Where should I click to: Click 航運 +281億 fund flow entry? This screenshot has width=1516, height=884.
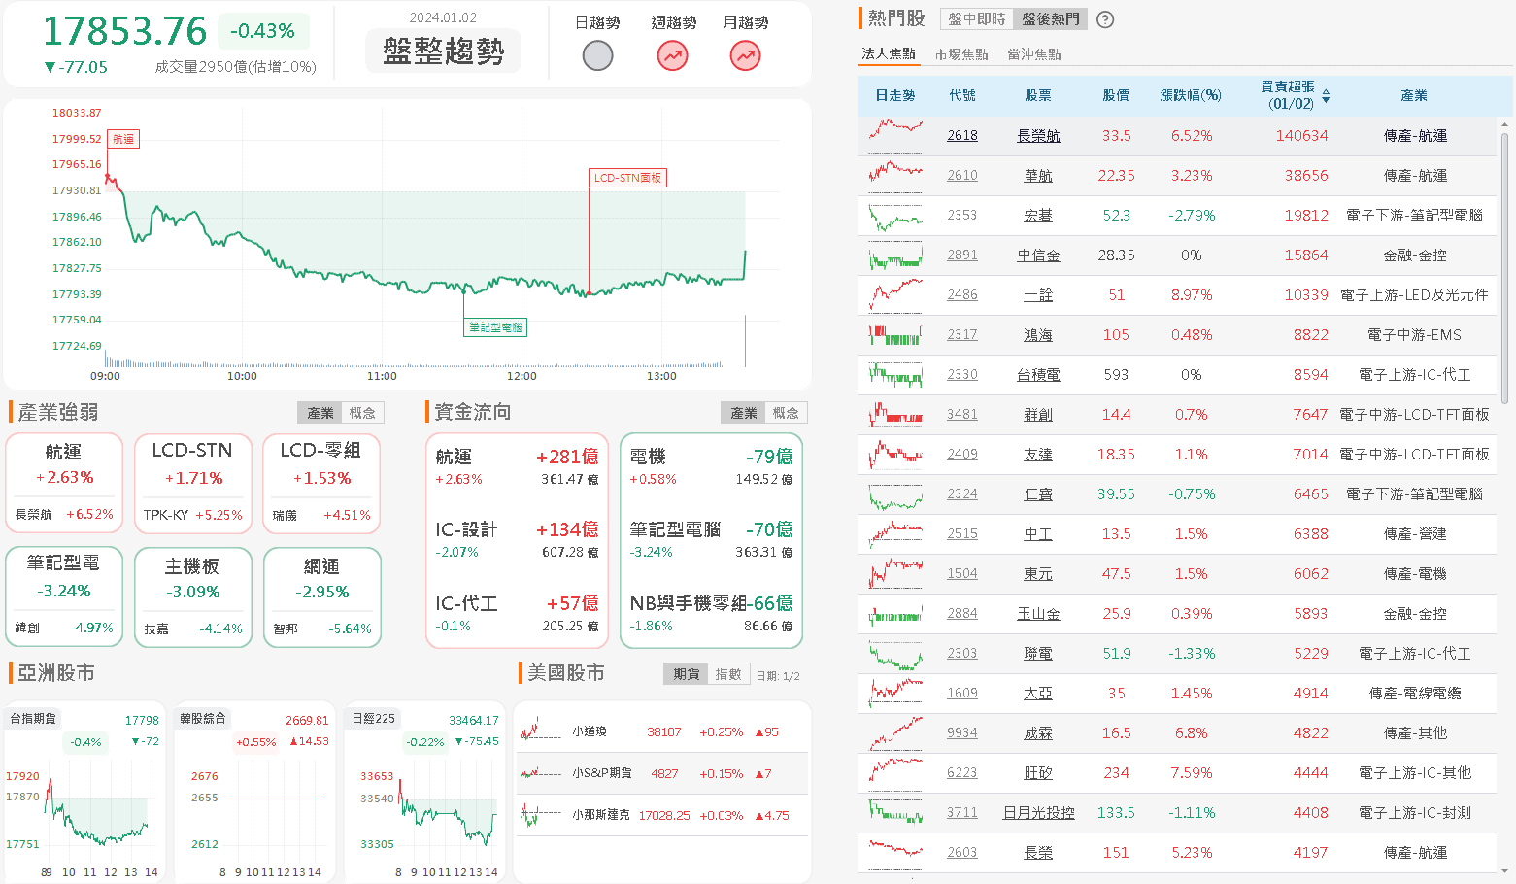pyautogui.click(x=517, y=466)
